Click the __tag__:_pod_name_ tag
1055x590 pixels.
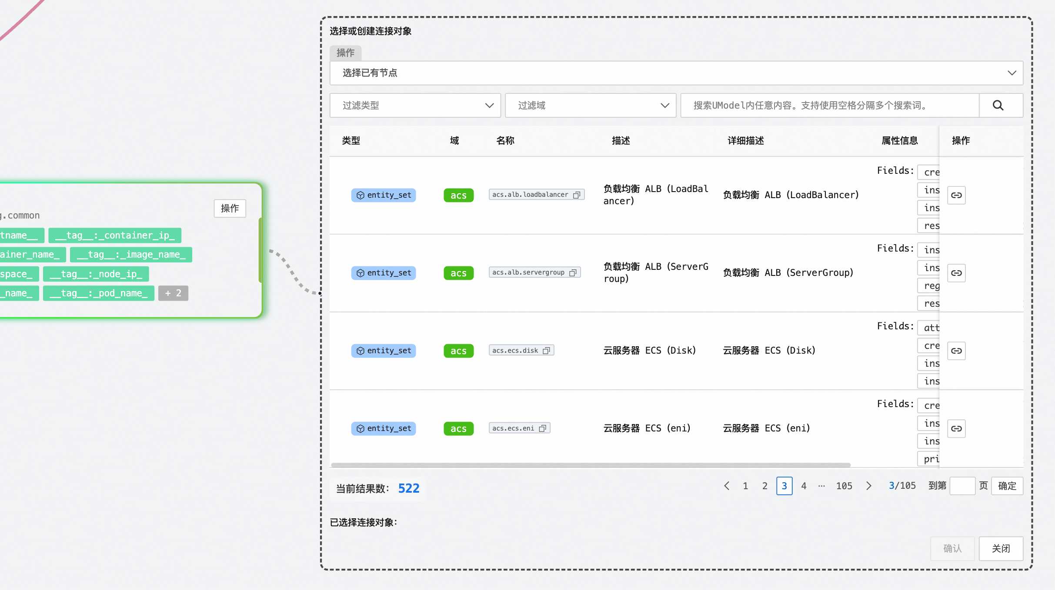[99, 293]
